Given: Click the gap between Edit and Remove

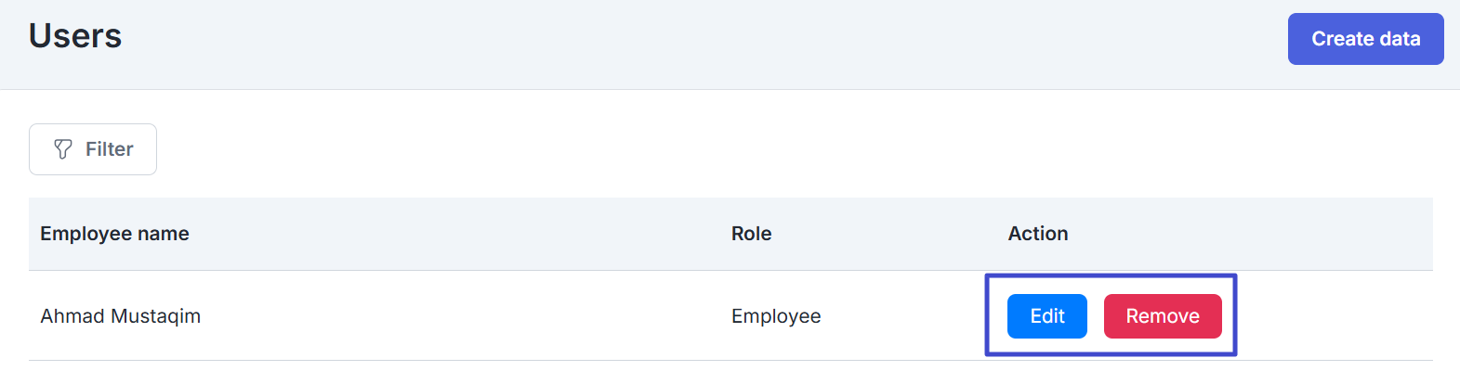Looking at the screenshot, I should [x=1096, y=316].
